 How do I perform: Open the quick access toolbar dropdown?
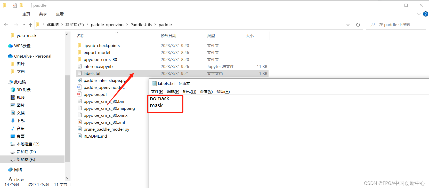(27, 5)
